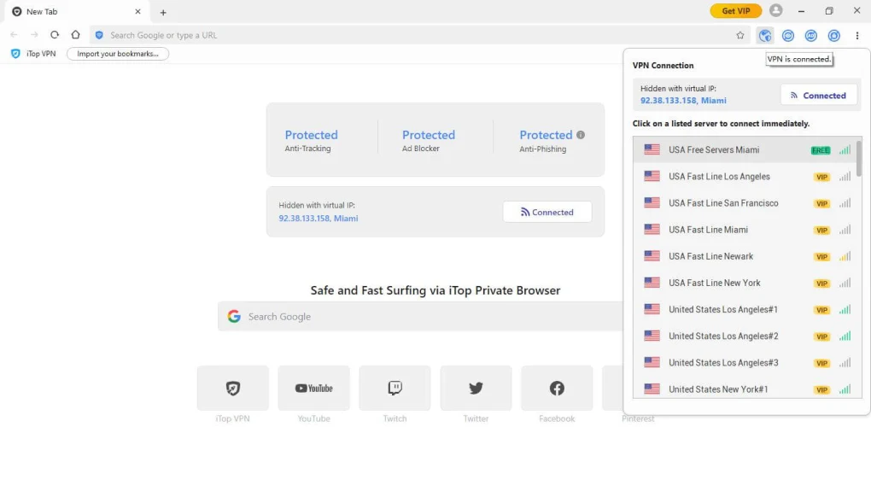Bookmark this page with the star icon

[x=740, y=35]
